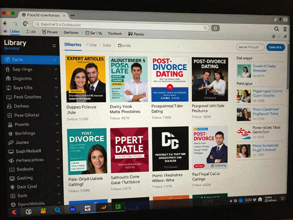Click the Derkees lock icon

[9, 106]
